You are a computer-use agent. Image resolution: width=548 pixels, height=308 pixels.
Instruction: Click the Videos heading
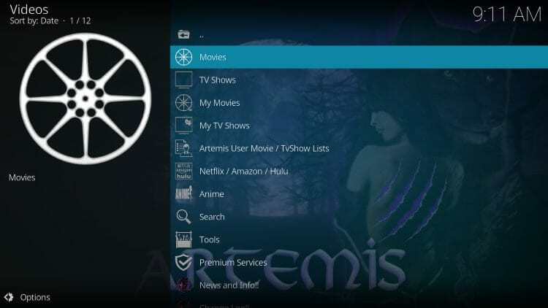tap(29, 9)
